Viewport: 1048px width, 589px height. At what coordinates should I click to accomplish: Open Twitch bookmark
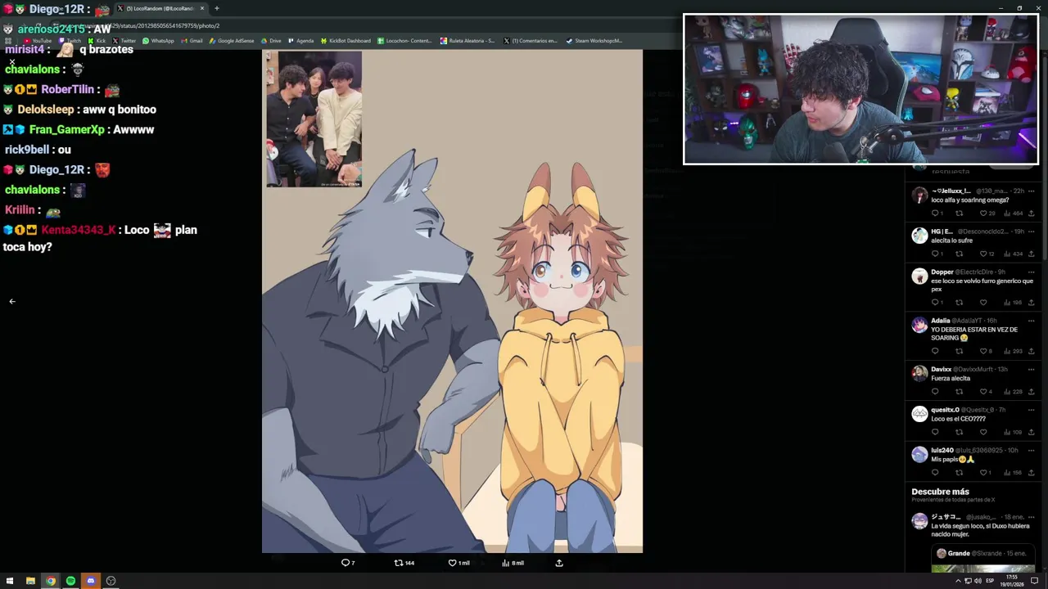point(70,41)
